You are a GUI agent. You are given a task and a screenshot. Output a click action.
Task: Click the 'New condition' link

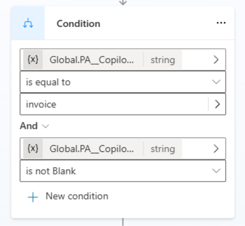(x=77, y=196)
